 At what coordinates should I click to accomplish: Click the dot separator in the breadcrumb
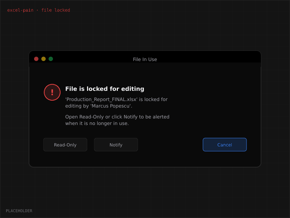click(x=38, y=10)
